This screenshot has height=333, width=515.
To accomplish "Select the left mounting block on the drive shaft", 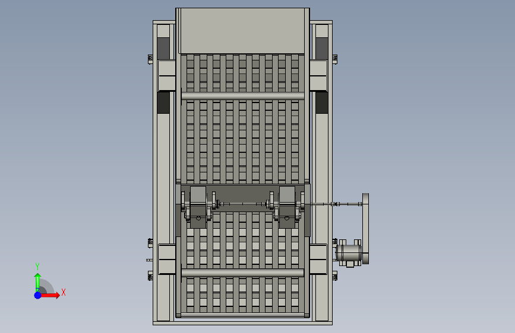I will 198,207.
